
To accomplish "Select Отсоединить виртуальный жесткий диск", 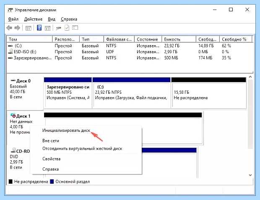I will [82, 149].
